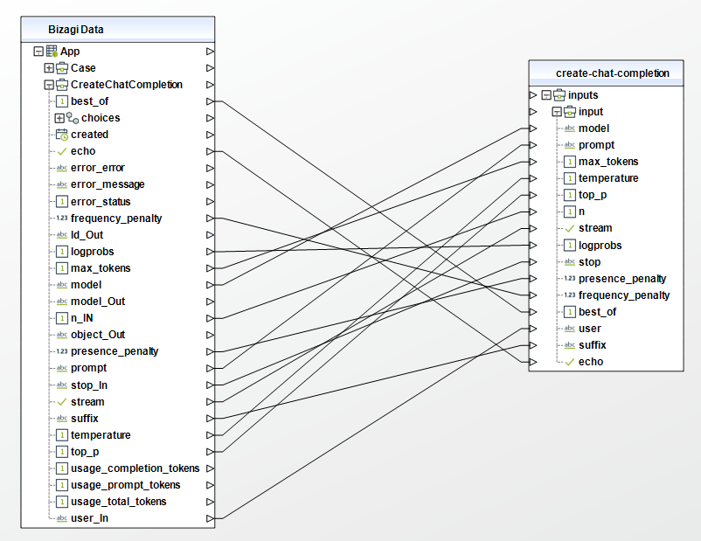The image size is (701, 541).
Task: Select "max_tokens" in the create-chat-completion panel
Action: coord(608,162)
